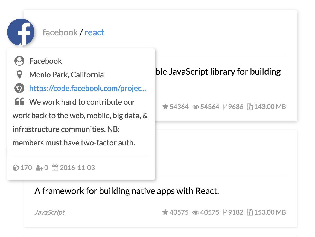The width and height of the screenshot is (315, 237).
Task: Click the fork icon beside 9182
Action: 225,212
